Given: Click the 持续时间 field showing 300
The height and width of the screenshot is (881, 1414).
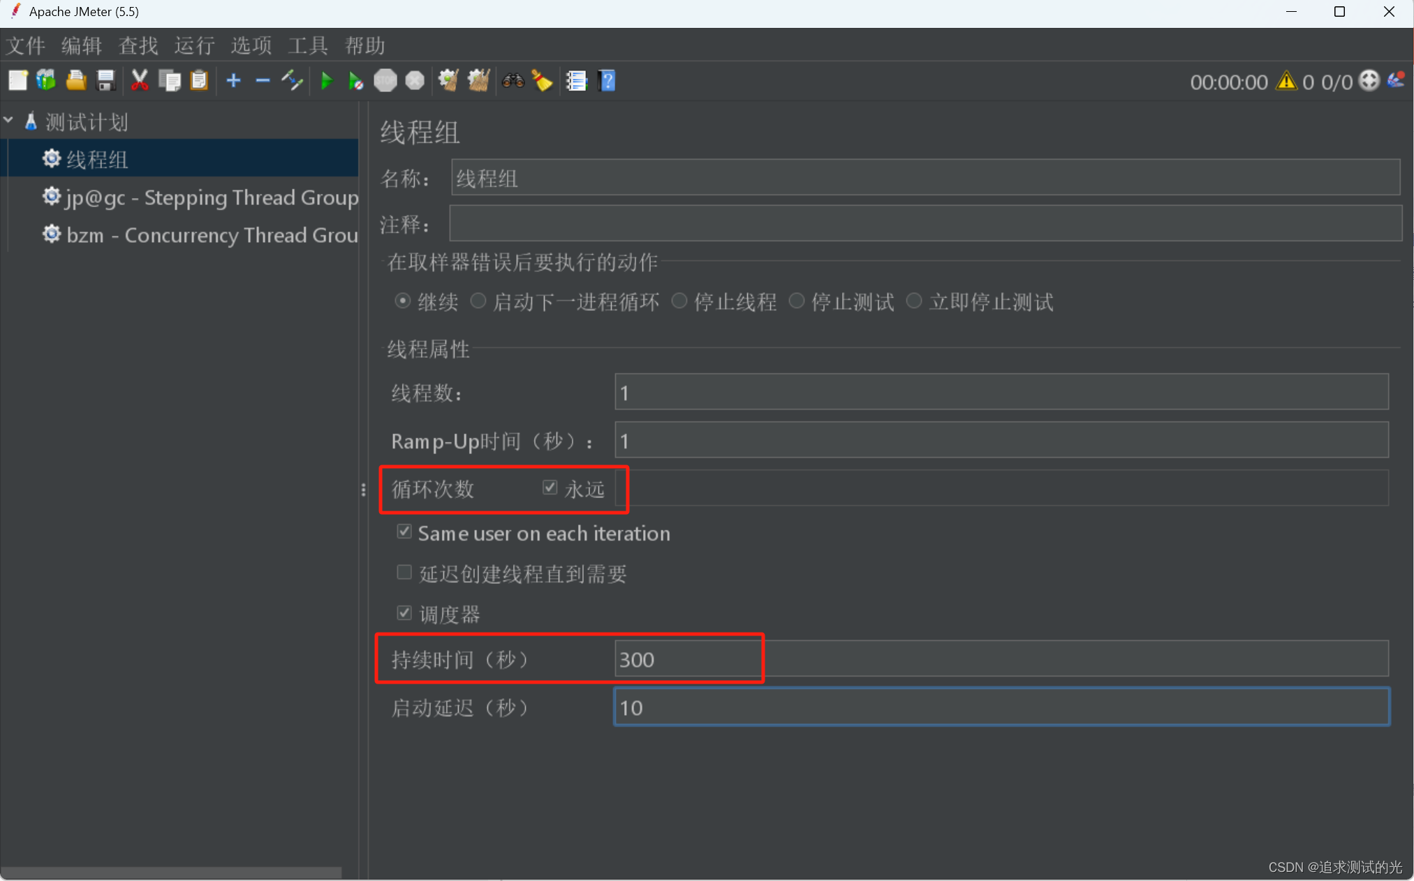Looking at the screenshot, I should click(1001, 658).
